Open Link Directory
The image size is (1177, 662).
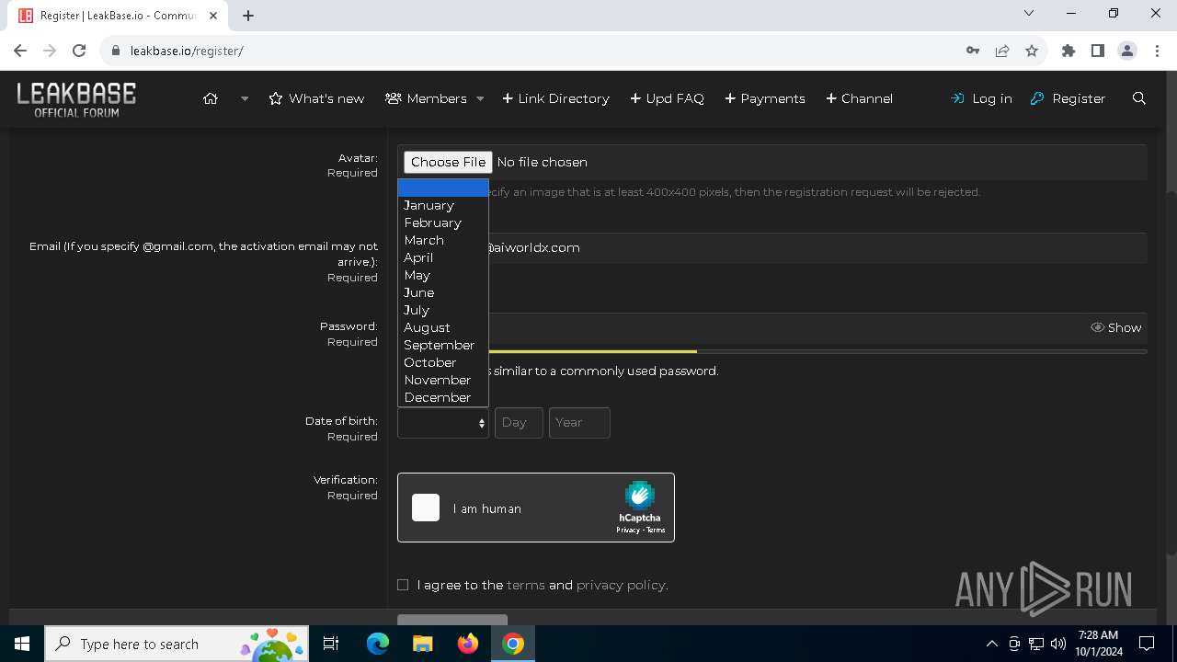(555, 98)
